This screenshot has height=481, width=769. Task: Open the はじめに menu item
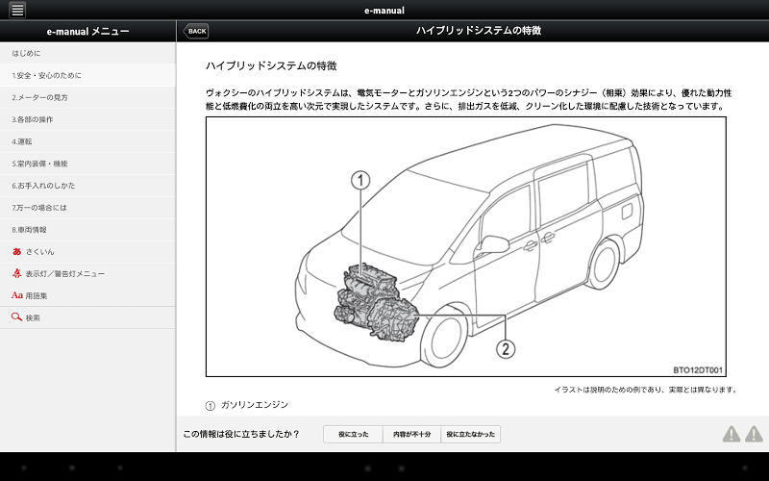coord(87,53)
